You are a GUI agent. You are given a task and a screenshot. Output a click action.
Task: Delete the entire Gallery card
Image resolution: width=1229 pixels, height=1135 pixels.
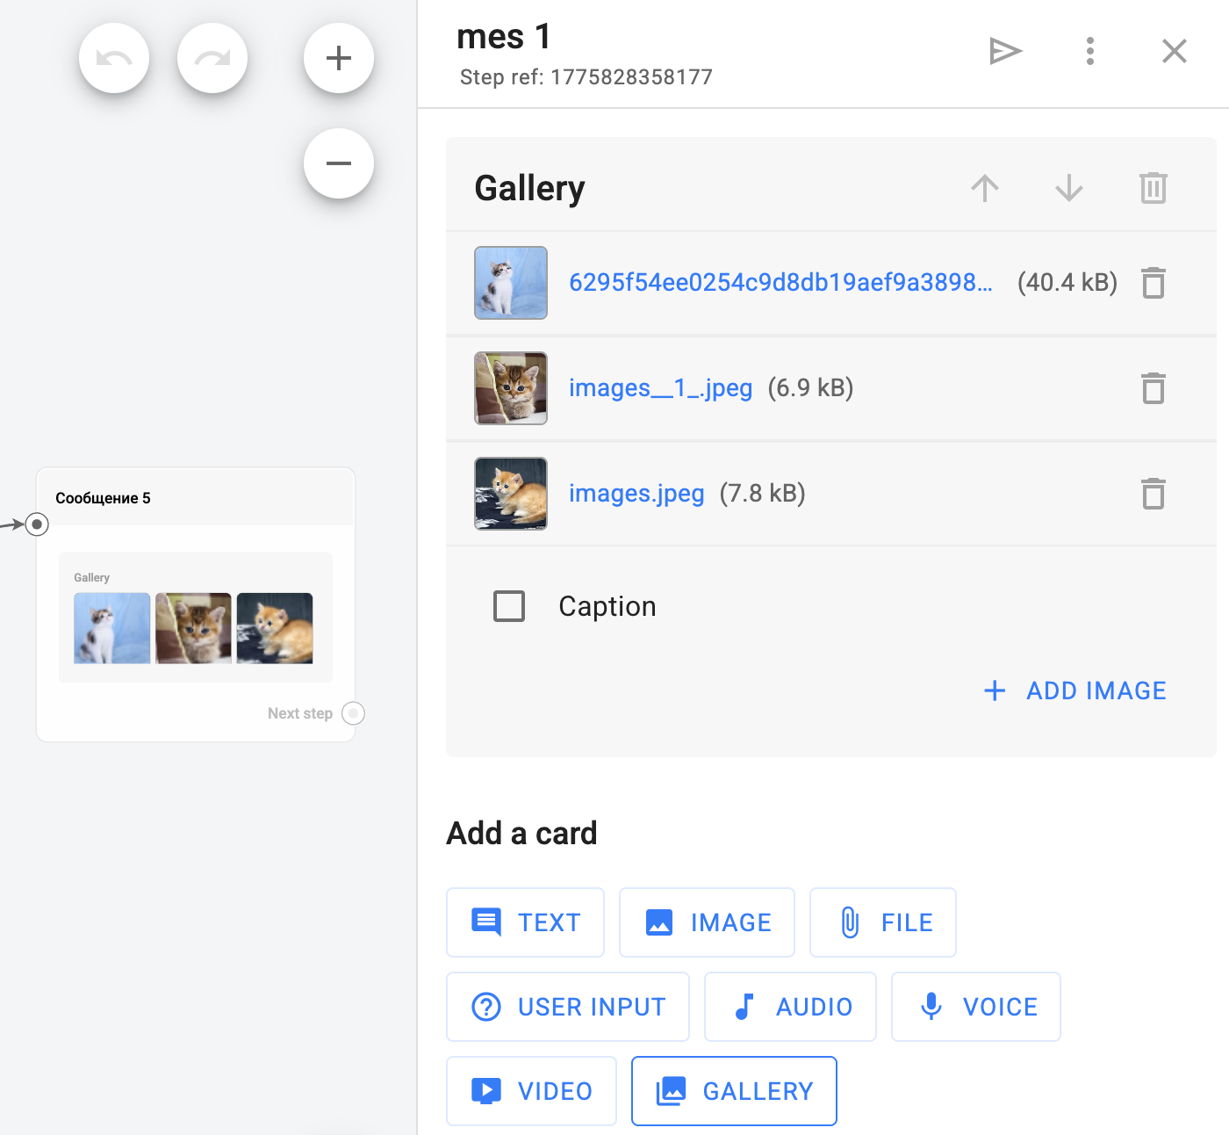[1154, 188]
